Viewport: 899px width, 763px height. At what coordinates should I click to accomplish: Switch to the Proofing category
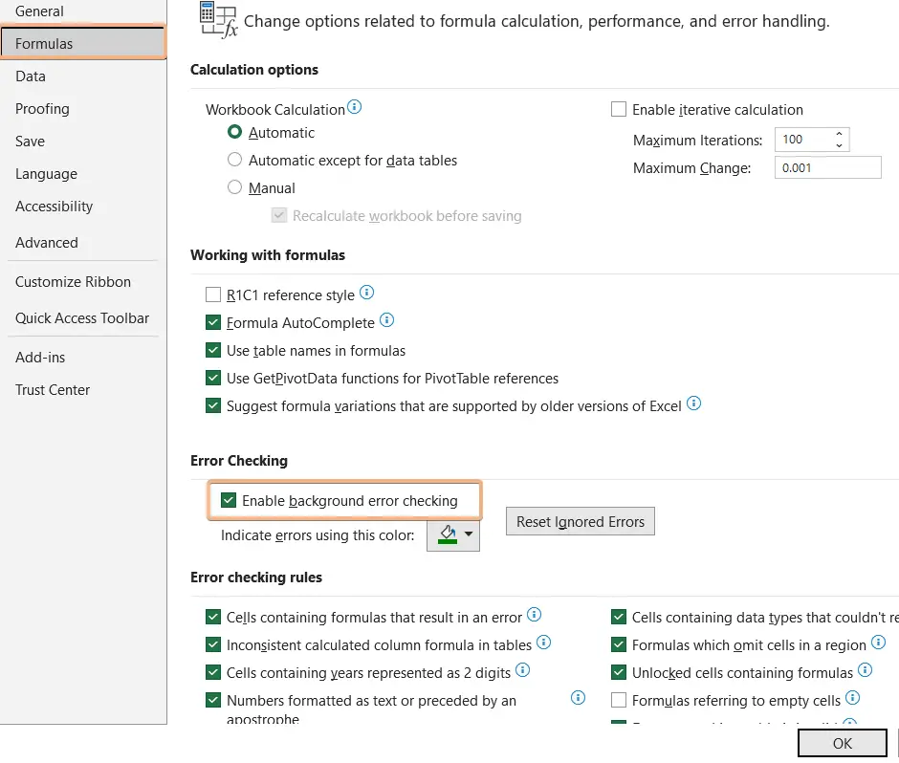[x=42, y=109]
